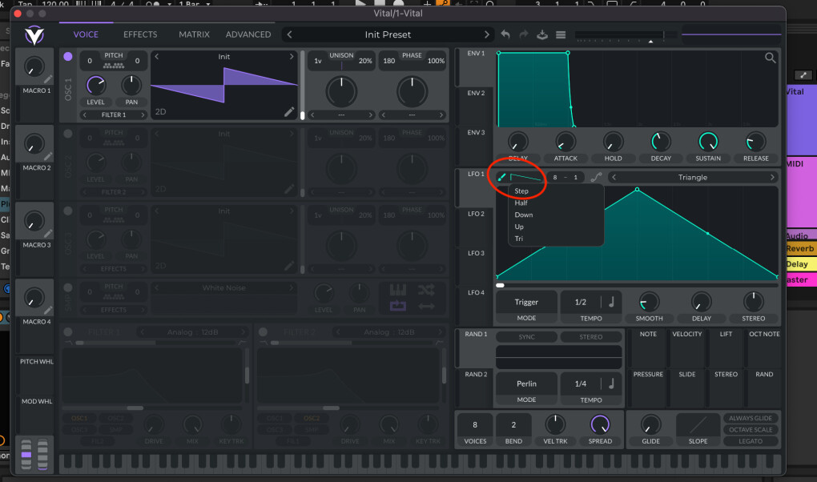Click the Init Preset name
817x482 pixels.
(388, 34)
